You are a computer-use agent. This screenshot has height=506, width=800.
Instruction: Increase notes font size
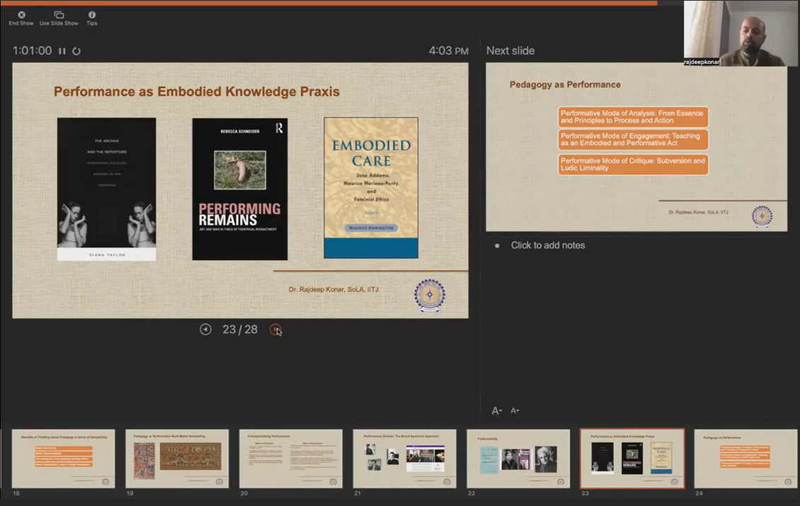497,411
